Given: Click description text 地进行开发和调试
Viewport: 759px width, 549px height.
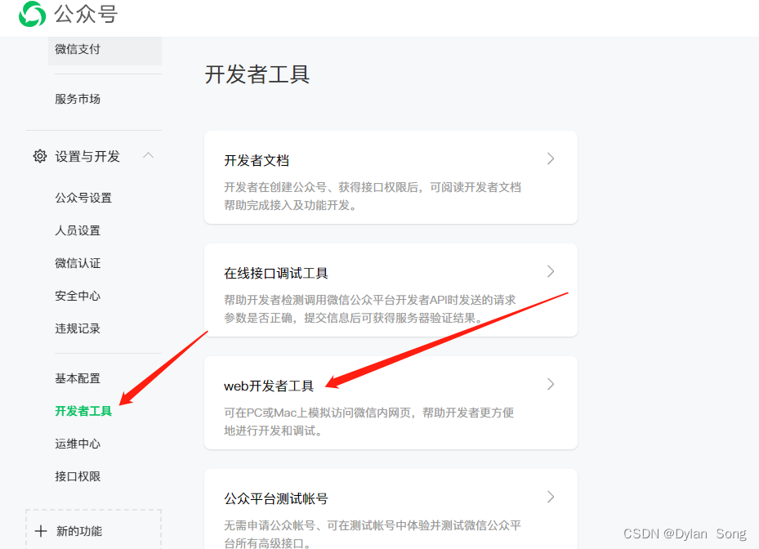Looking at the screenshot, I should tap(273, 431).
